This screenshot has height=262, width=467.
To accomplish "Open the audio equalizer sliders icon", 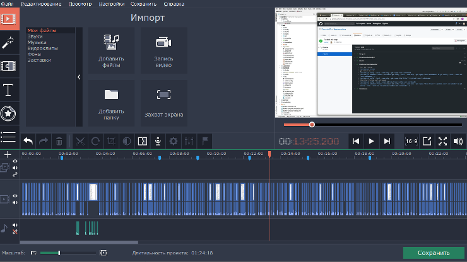I will [189, 141].
